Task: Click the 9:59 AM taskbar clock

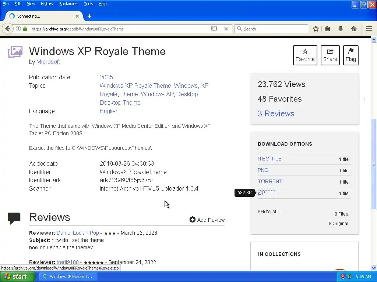Action: [363, 276]
